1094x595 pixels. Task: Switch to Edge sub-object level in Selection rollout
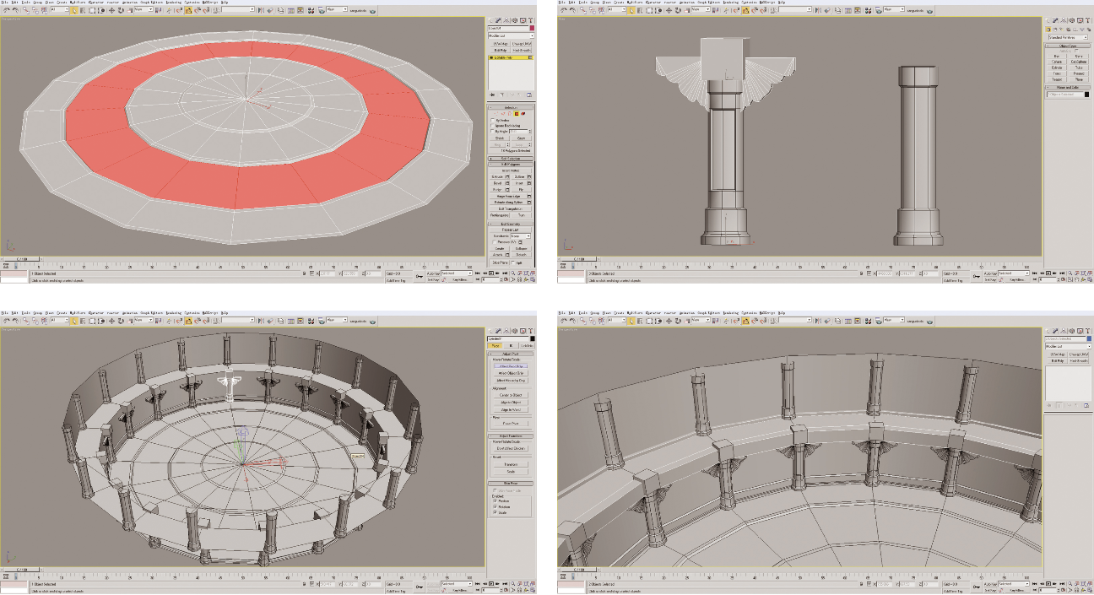(503, 114)
